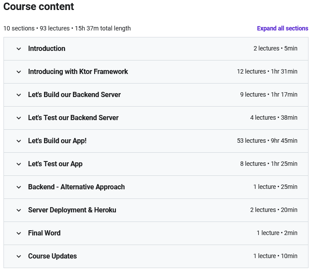Expand the Final Word chevron
The image size is (312, 272).
[x=19, y=233]
